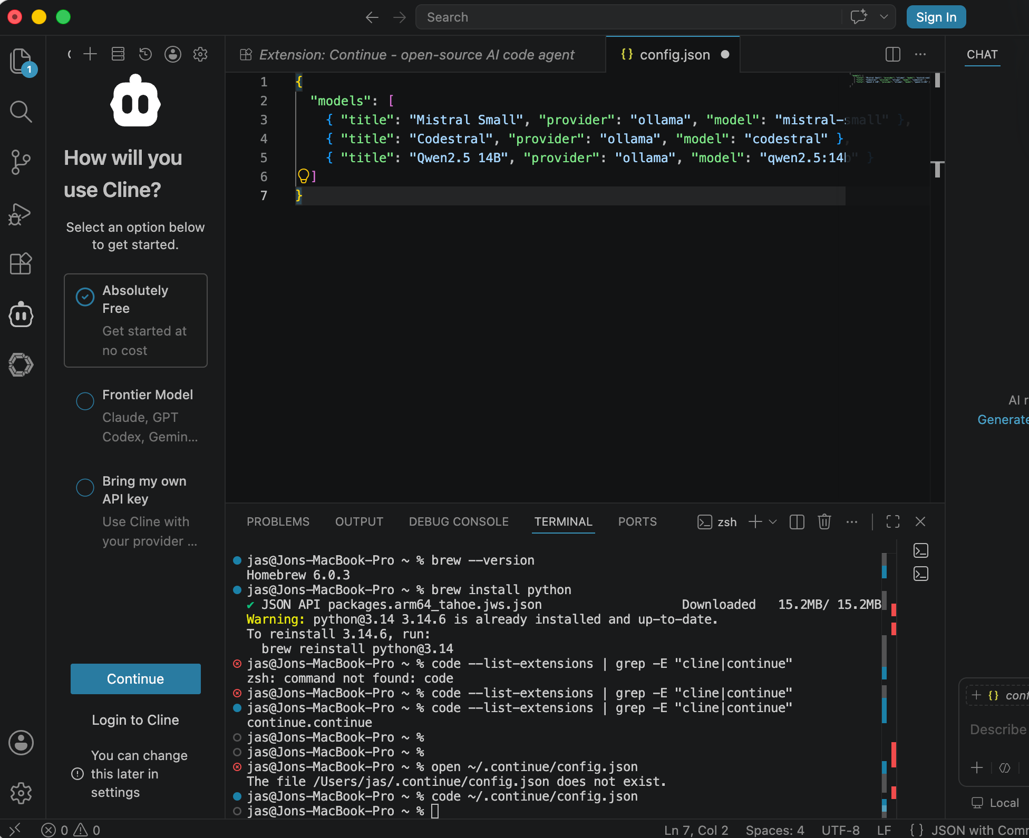
Task: Close the terminal panel
Action: (920, 522)
